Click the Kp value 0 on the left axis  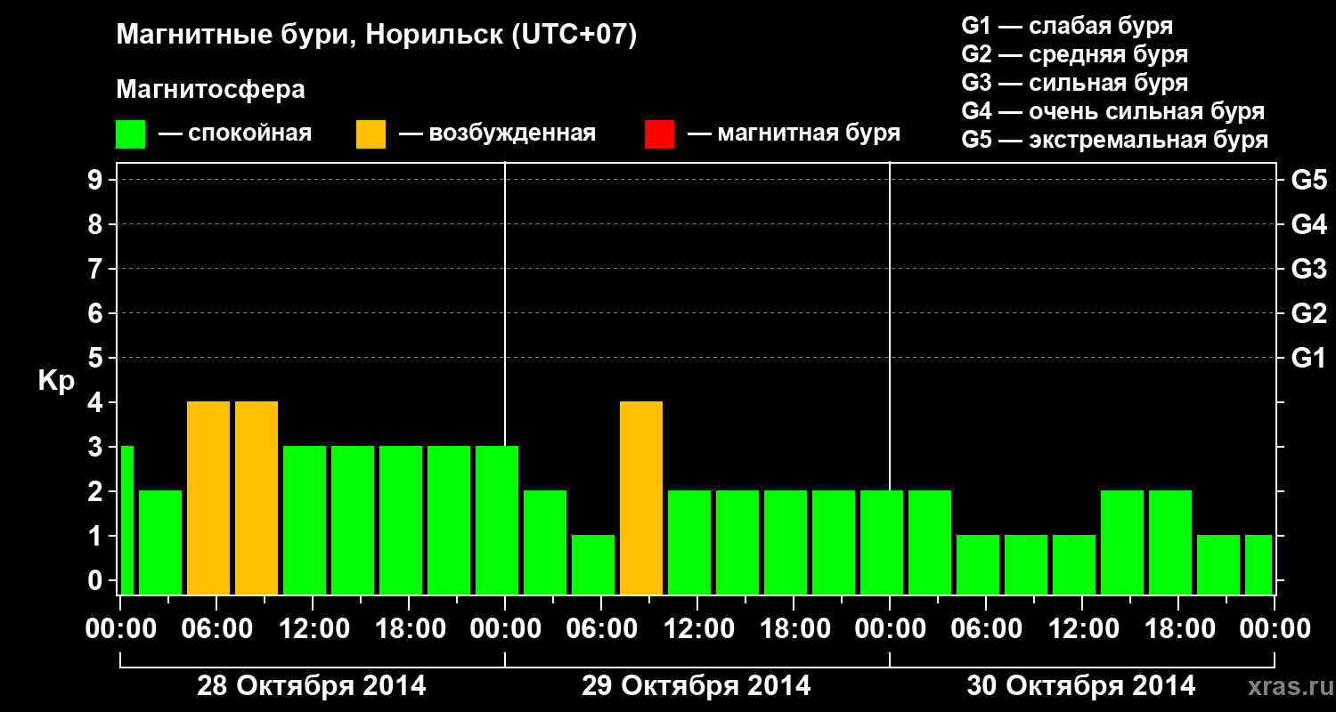97,580
